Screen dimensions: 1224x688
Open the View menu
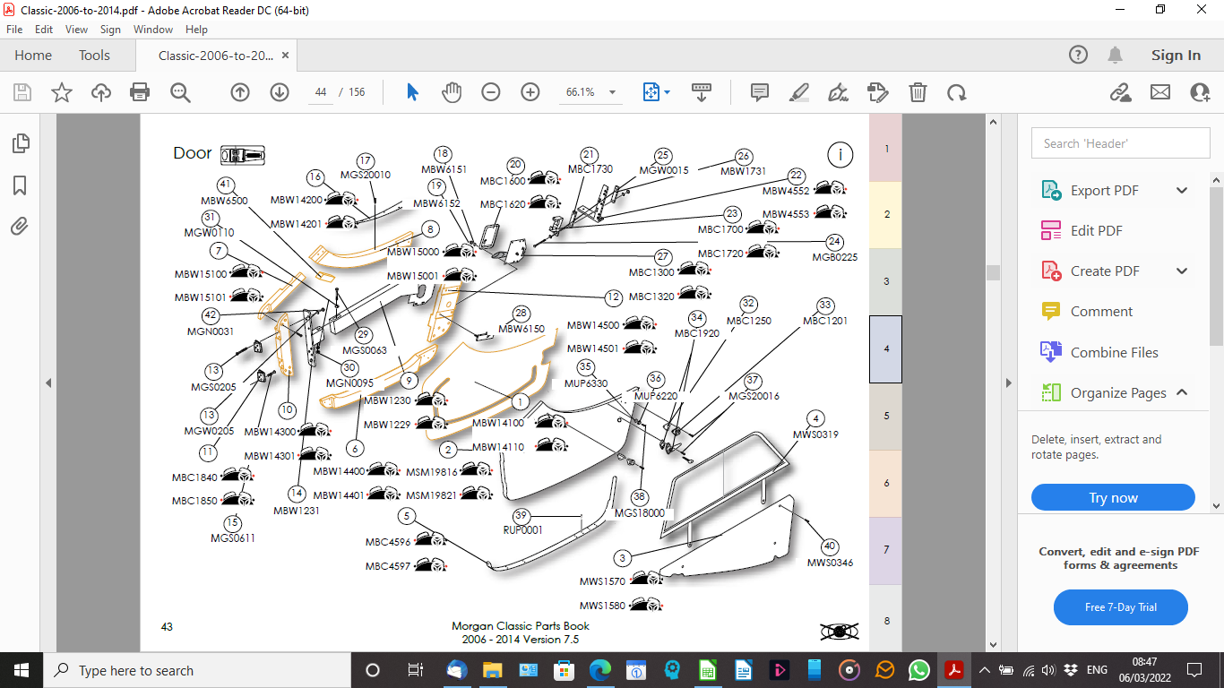click(76, 30)
